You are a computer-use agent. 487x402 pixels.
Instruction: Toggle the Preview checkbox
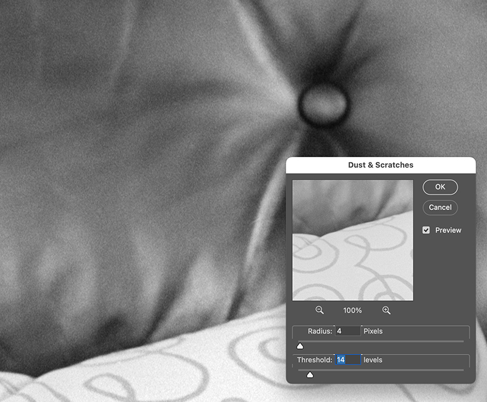coord(426,230)
